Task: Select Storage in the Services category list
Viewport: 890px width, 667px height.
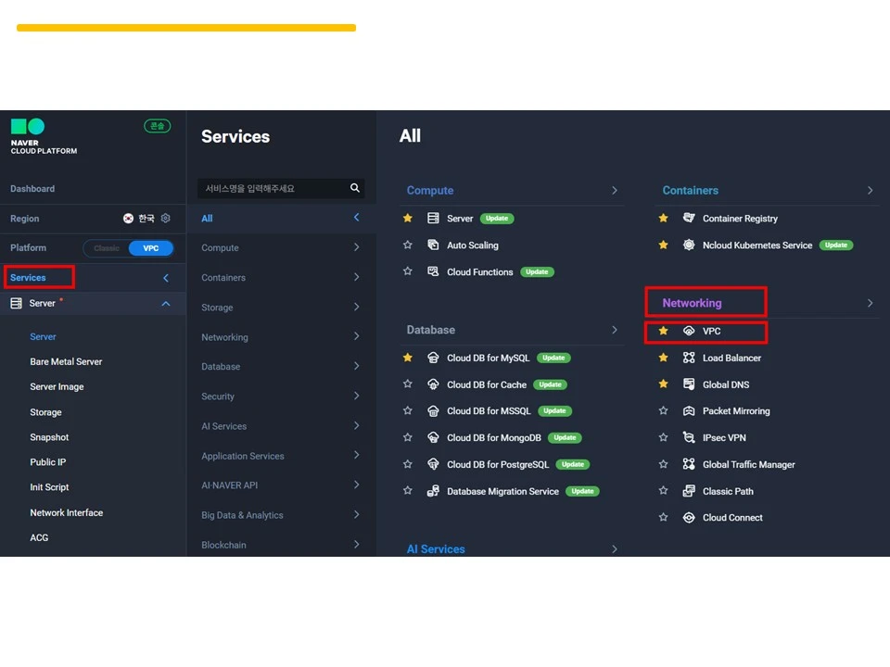Action: pos(281,308)
